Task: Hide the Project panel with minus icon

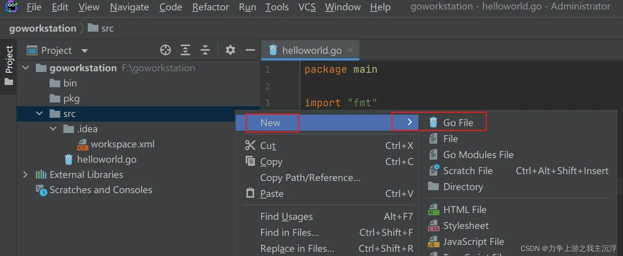Action: tap(250, 50)
